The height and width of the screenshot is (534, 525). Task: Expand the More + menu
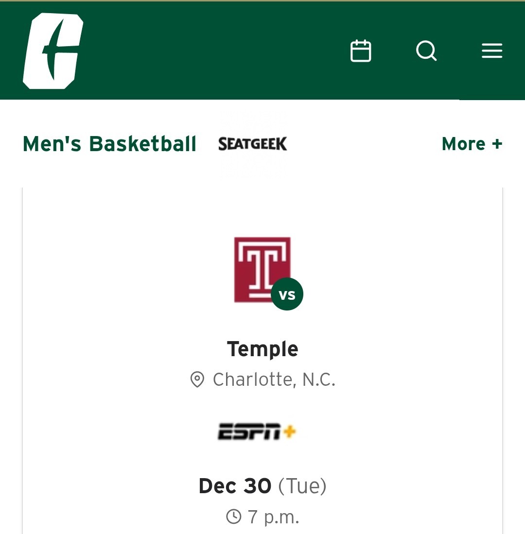(472, 144)
